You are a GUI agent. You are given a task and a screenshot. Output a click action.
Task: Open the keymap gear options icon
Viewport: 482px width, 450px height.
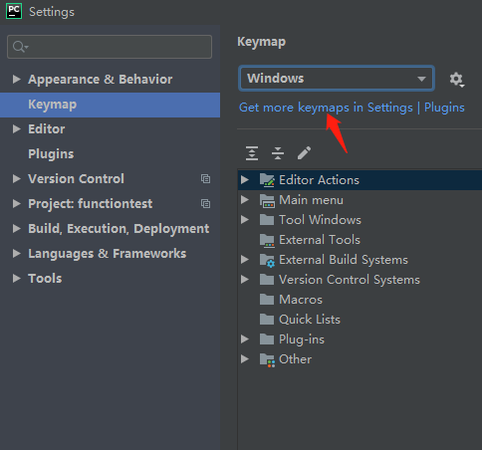[x=457, y=80]
